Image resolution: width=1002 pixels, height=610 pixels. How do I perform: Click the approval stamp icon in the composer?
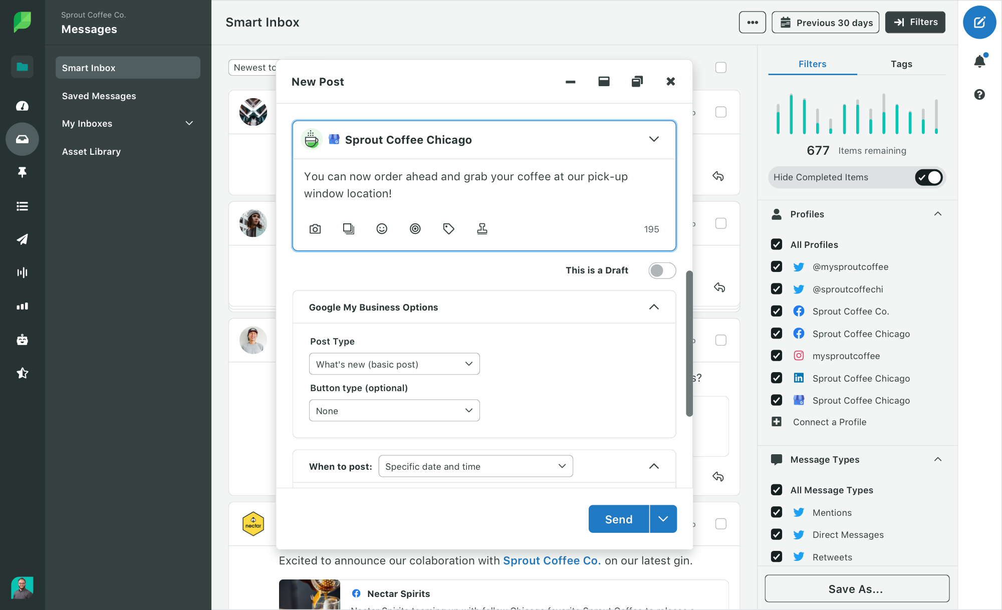pyautogui.click(x=482, y=229)
